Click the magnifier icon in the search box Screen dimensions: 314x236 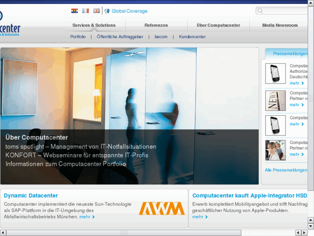click(260, 11)
